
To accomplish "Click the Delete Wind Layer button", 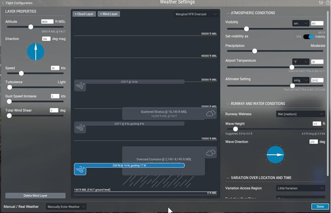I will [36, 196].
